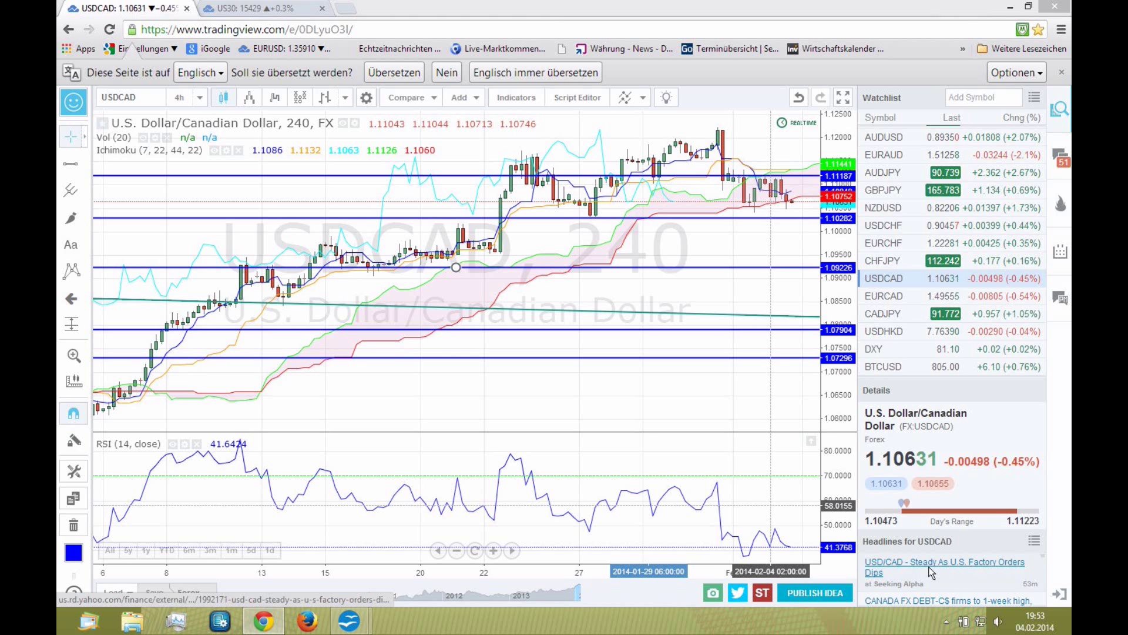This screenshot has height=635, width=1128.
Task: Open the 4h interval dropdown arrow
Action: tap(200, 98)
